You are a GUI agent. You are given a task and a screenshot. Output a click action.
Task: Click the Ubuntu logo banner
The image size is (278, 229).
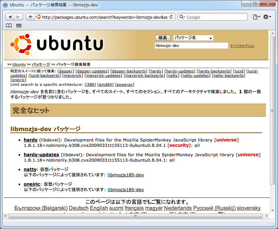pyautogui.click(x=57, y=45)
